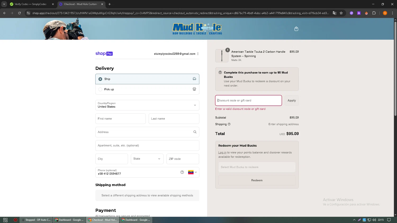Viewport: 397px width, 223px height.
Task: Click the browser address bar URL
Action: (x=181, y=13)
